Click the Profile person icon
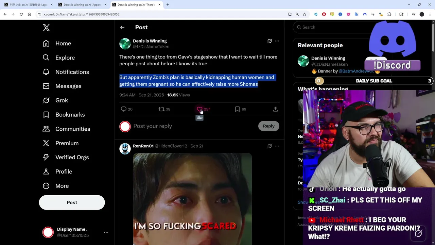This screenshot has height=245, width=435. 46,171
